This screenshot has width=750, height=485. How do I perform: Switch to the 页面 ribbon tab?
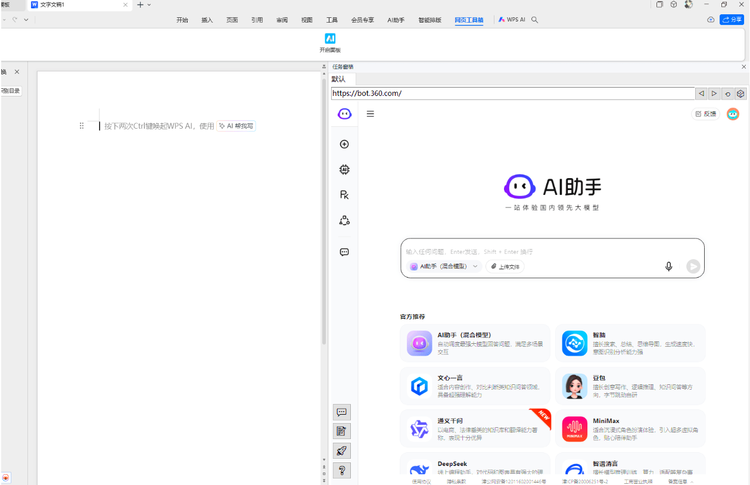click(232, 20)
